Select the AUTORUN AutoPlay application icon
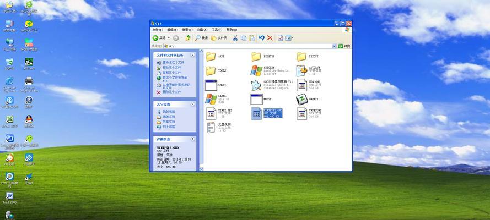Image resolution: width=490 pixels, height=220 pixels. click(x=256, y=71)
